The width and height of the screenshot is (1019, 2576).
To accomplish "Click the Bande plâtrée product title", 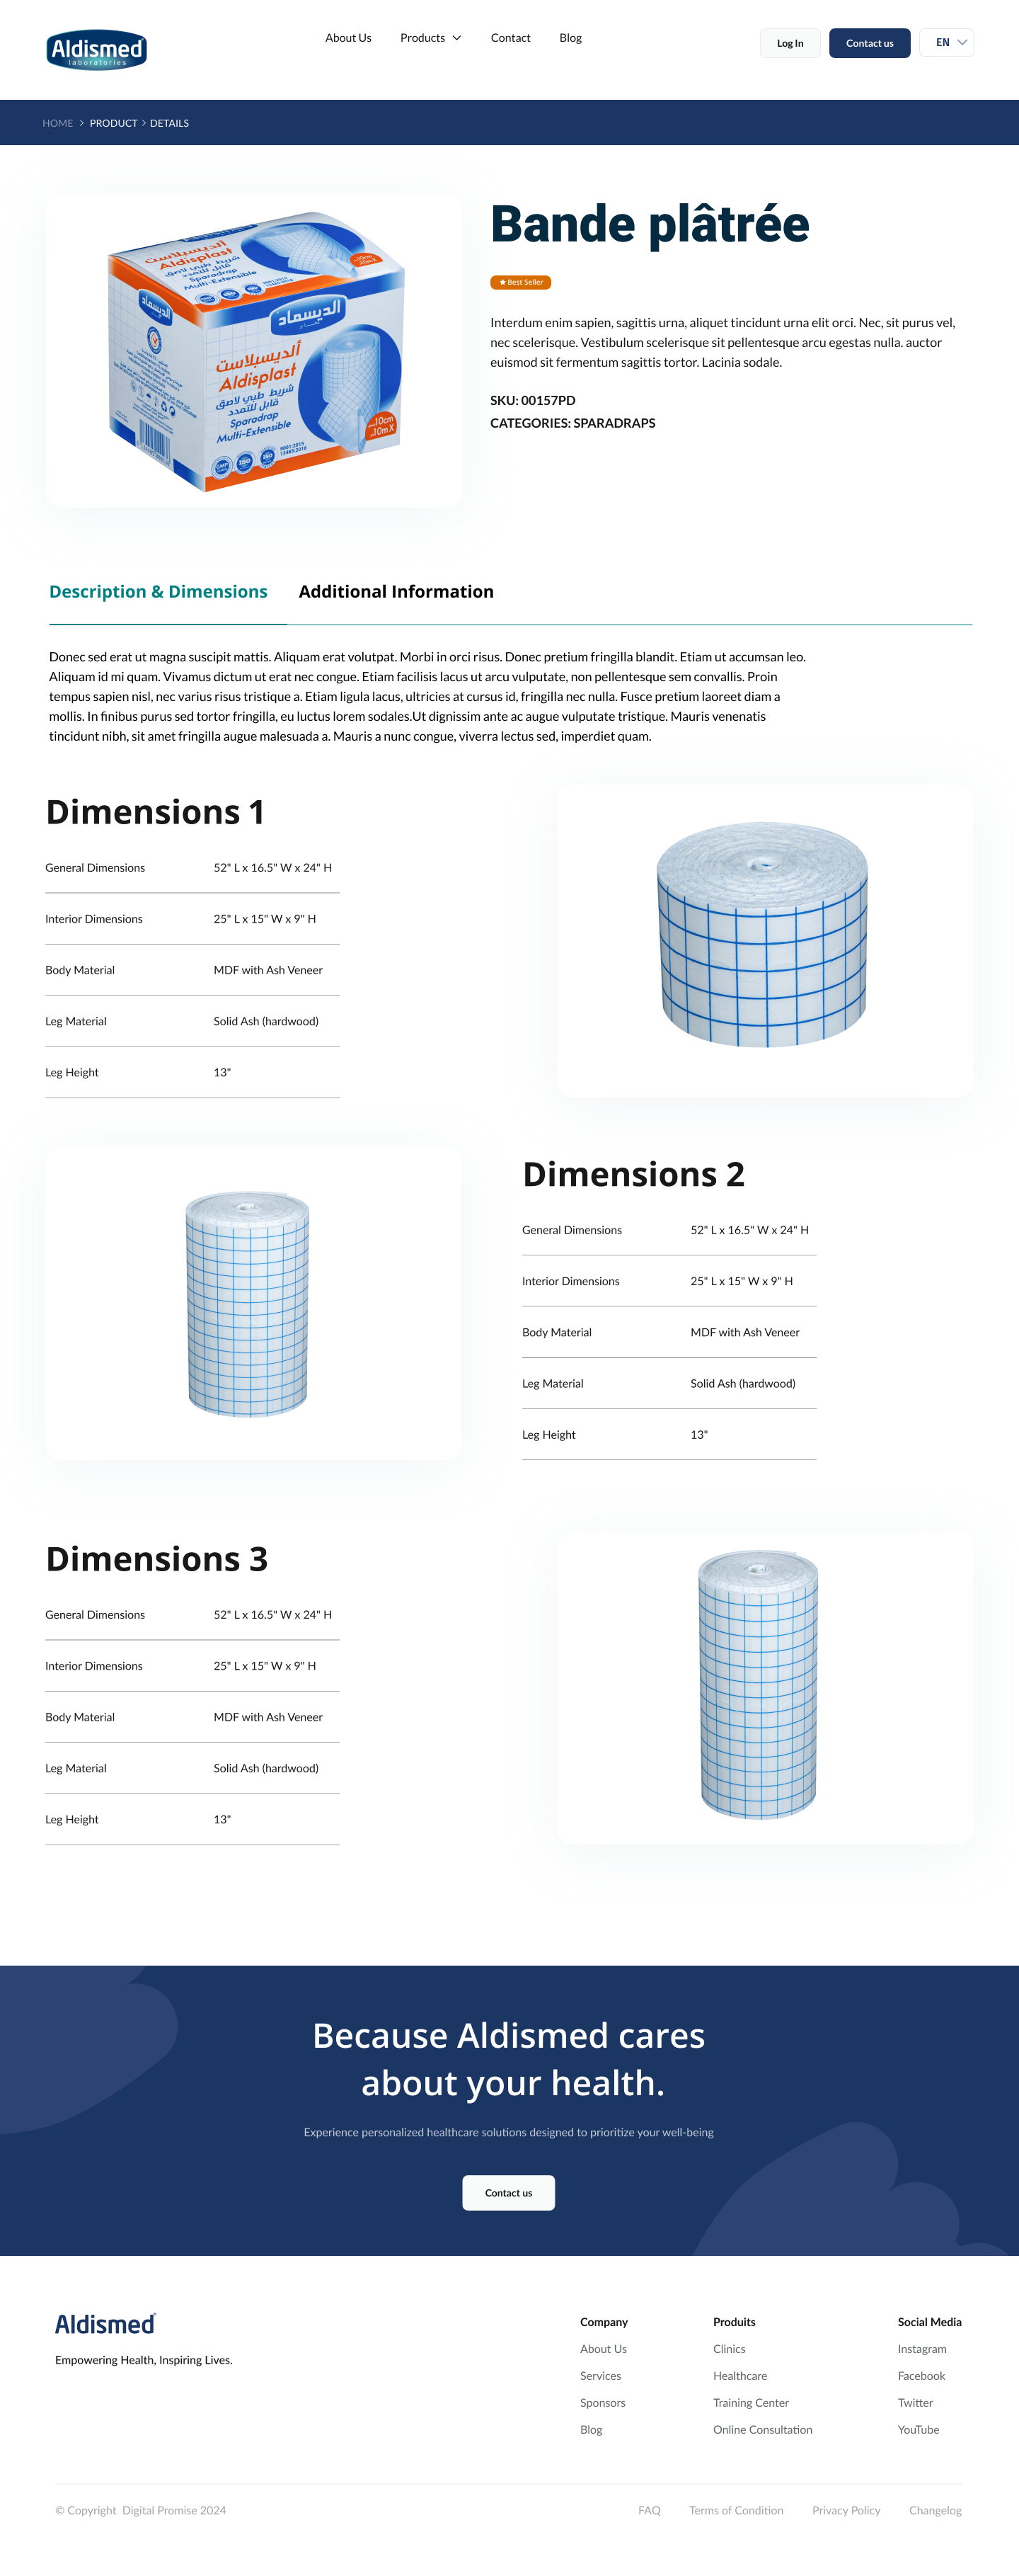I will click(x=650, y=224).
